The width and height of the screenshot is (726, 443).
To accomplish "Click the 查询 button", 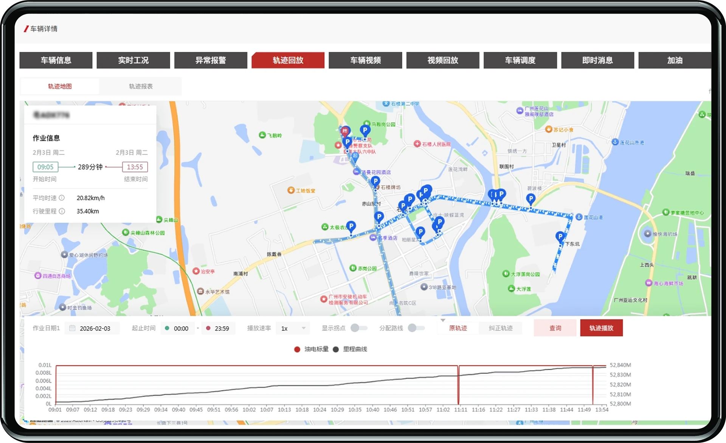I will pyautogui.click(x=555, y=328).
